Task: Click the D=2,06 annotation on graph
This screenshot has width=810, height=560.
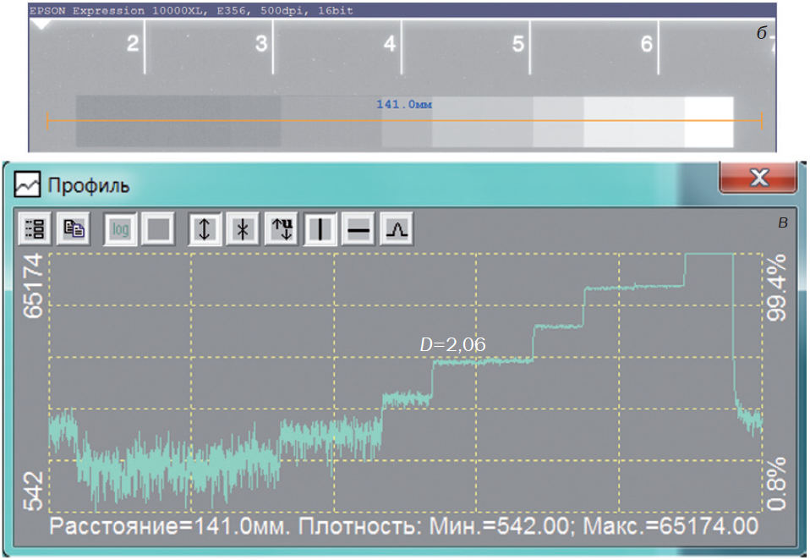Action: (453, 344)
